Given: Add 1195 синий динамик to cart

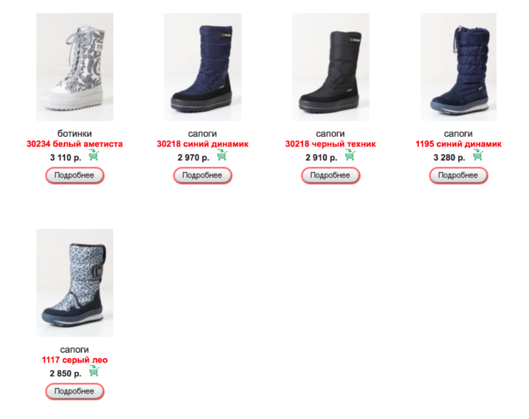Looking at the screenshot, I should [477, 155].
